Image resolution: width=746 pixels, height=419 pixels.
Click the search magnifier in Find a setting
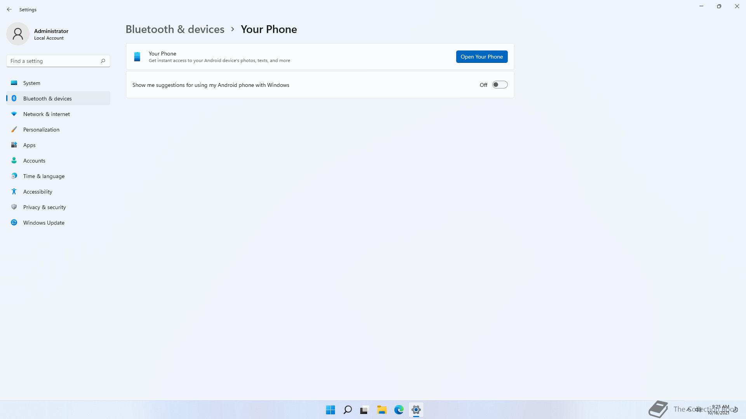(103, 61)
